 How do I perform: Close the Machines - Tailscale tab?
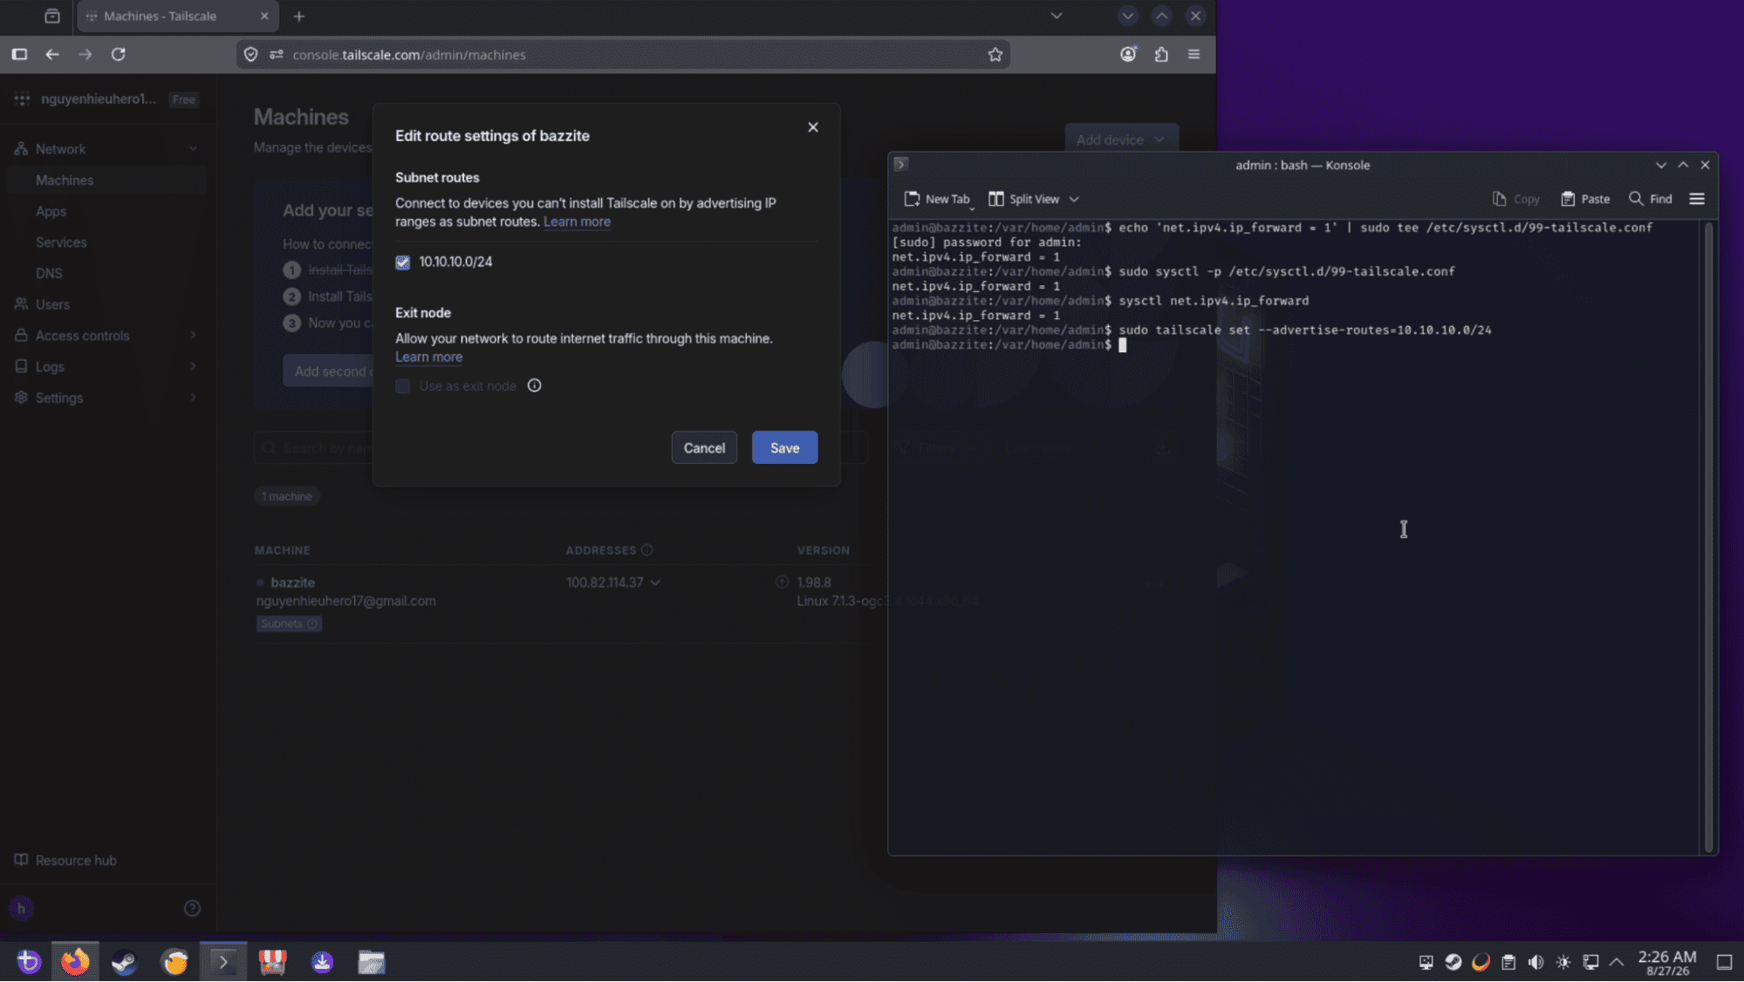click(x=264, y=16)
